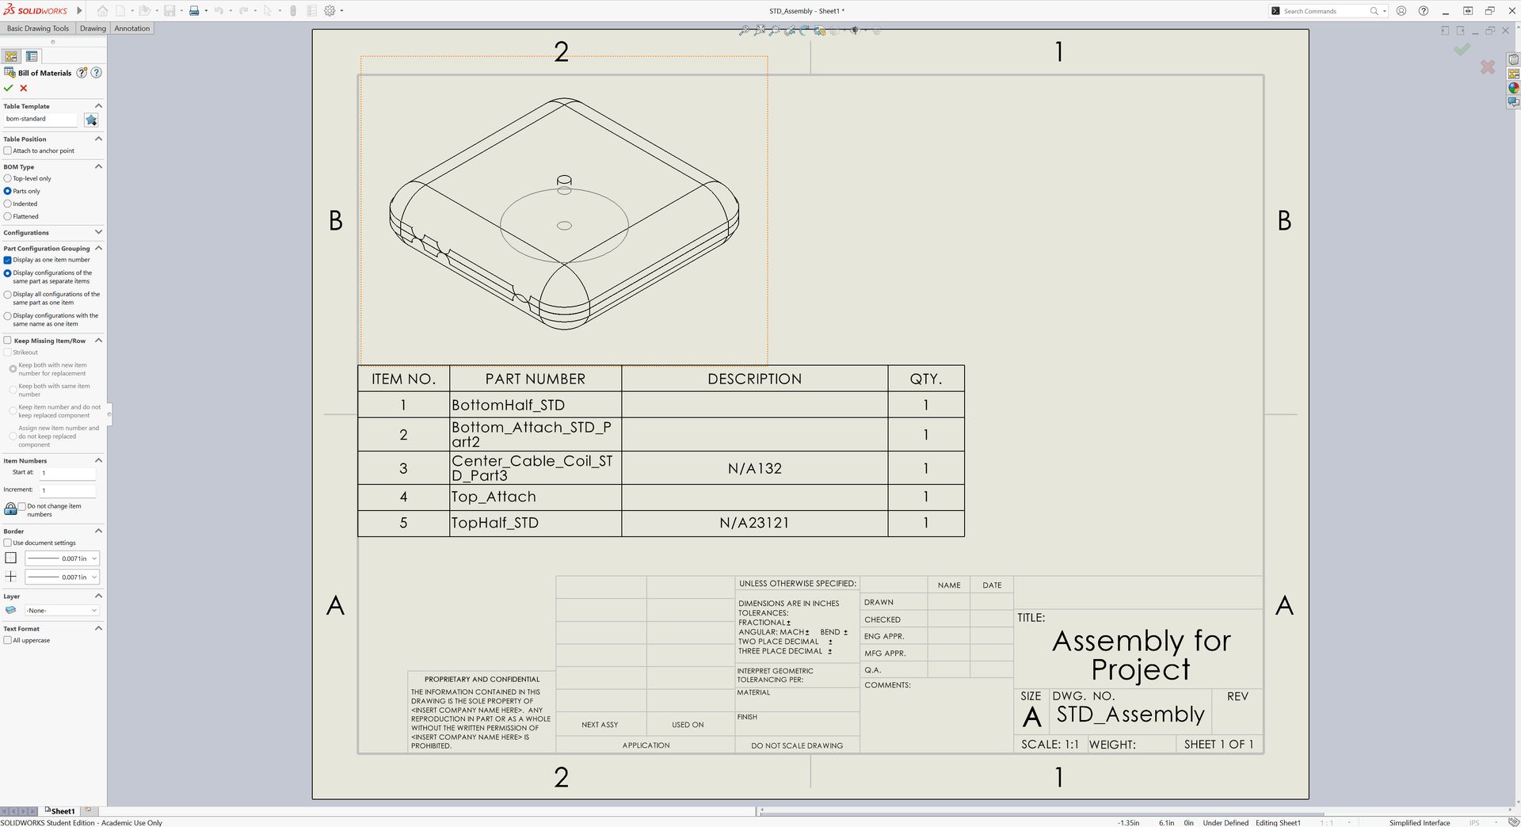Viewport: 1521px width, 827px height.
Task: Open table template favorites browser icon
Action: point(91,120)
